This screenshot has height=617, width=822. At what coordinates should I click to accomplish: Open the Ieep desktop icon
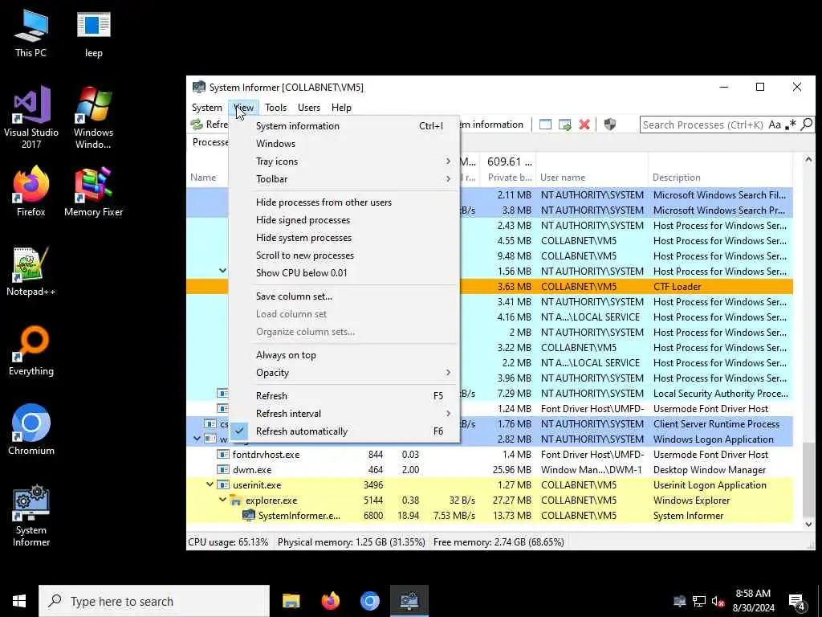(x=93, y=34)
